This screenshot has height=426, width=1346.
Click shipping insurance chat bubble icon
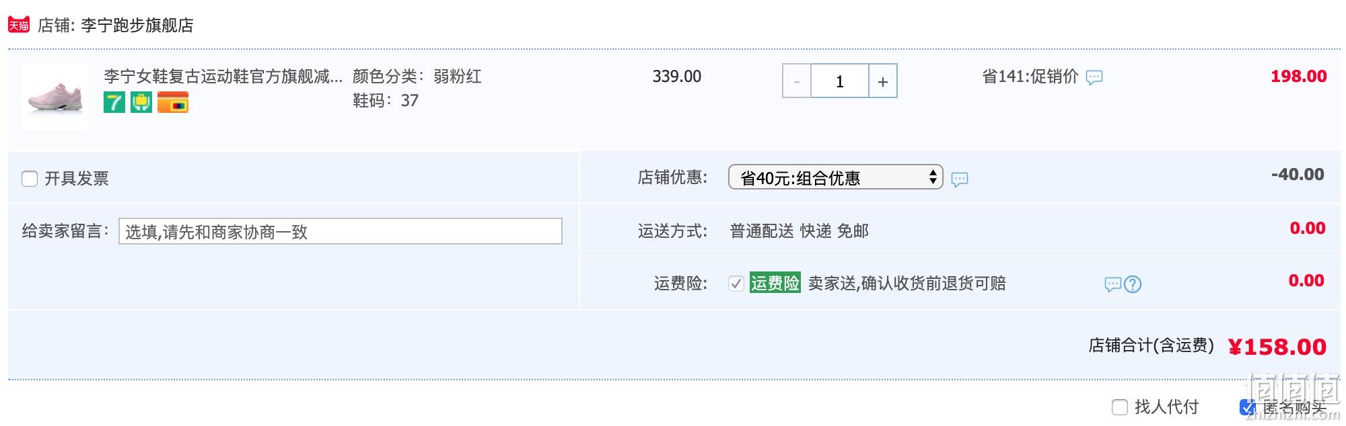coord(1113,285)
